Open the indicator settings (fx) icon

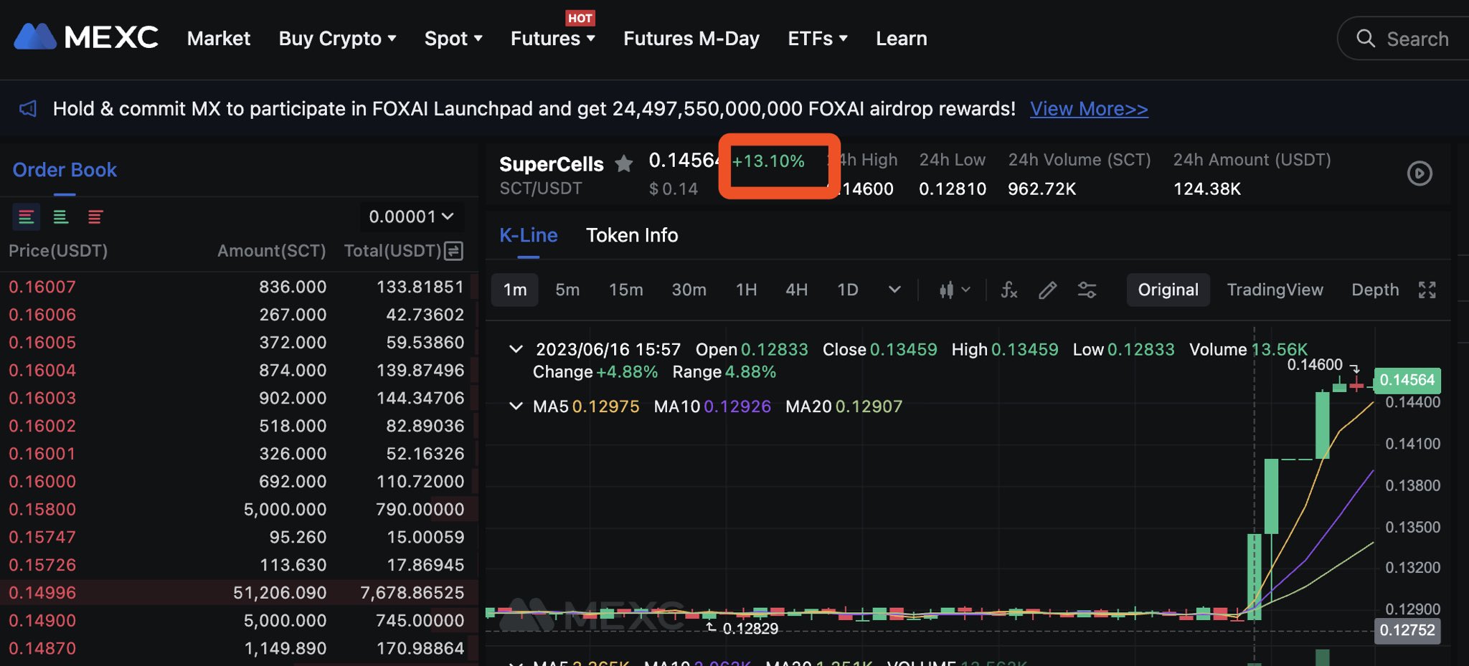click(x=1009, y=290)
